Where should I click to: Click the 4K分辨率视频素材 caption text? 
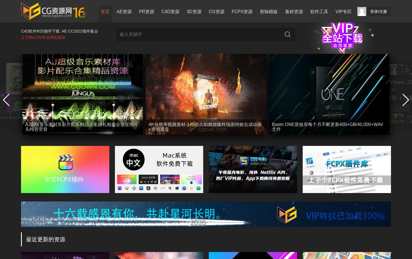tap(205, 127)
